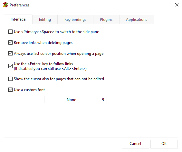This screenshot has width=182, height=152.
Task: Click the Zim application icon in title bar
Action: point(5,5)
